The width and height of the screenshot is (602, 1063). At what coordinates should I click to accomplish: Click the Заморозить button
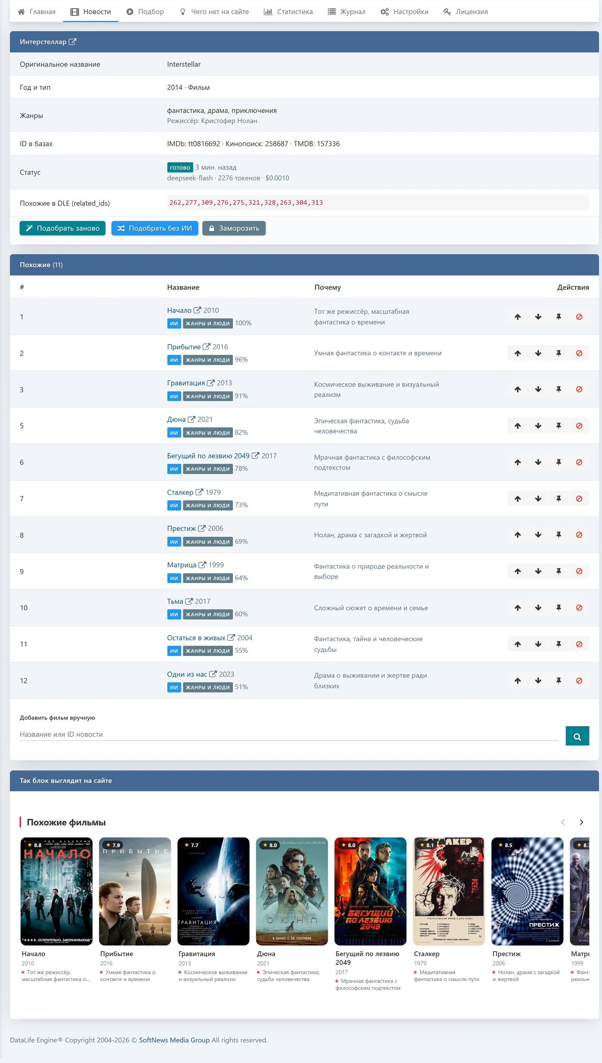coord(234,228)
